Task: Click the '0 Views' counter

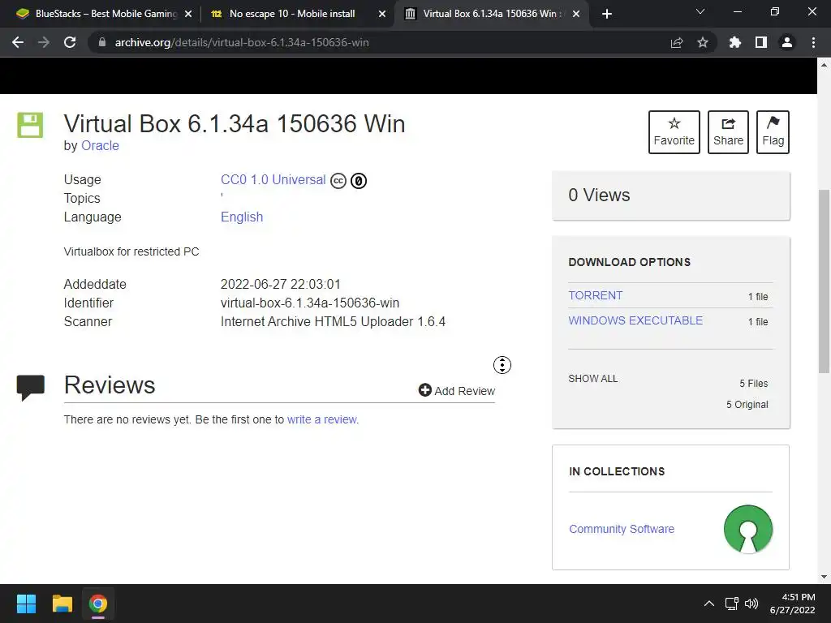Action: pyautogui.click(x=599, y=195)
